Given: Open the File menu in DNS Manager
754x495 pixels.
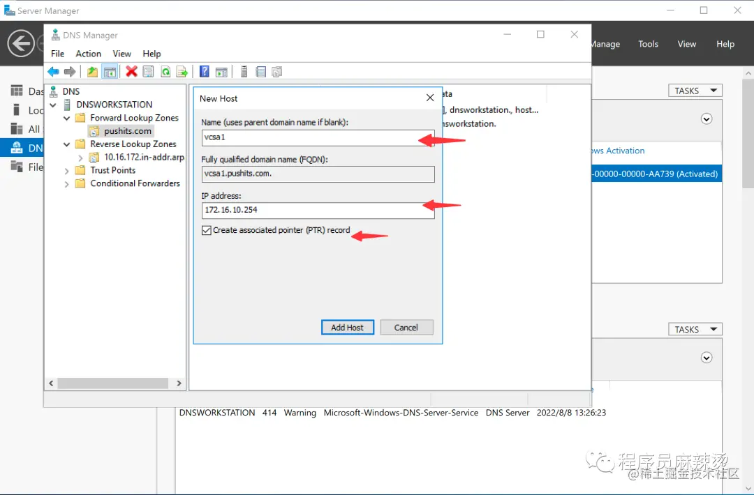Looking at the screenshot, I should [x=58, y=54].
